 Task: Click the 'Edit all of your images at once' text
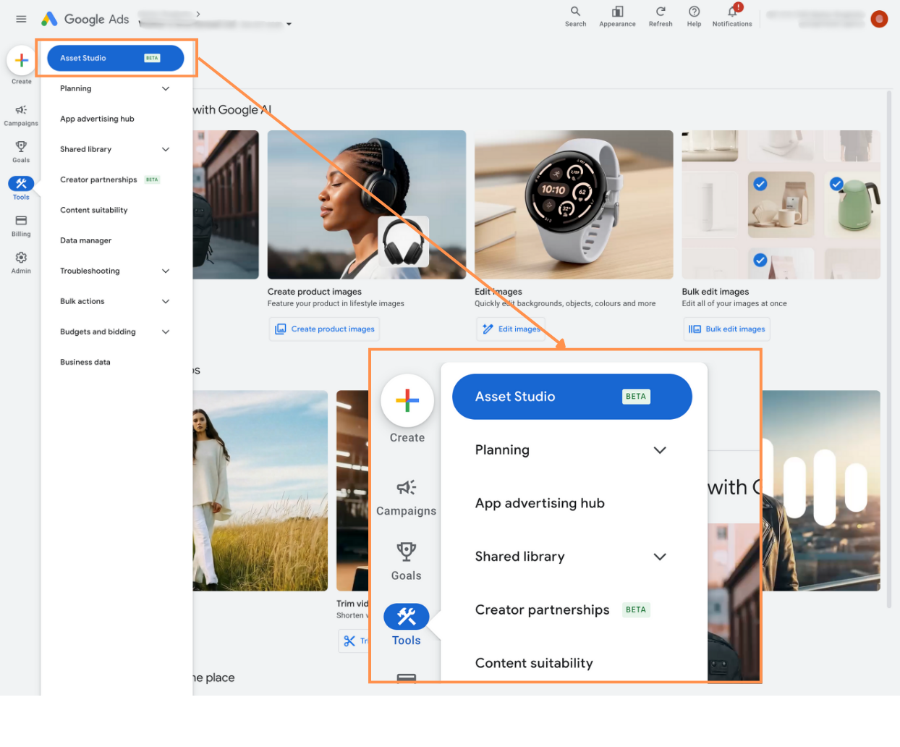[x=734, y=303]
